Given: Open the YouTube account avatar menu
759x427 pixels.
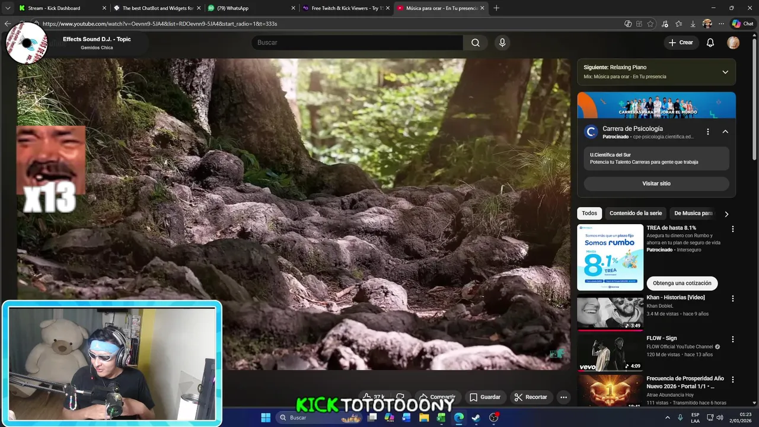Looking at the screenshot, I should [734, 43].
